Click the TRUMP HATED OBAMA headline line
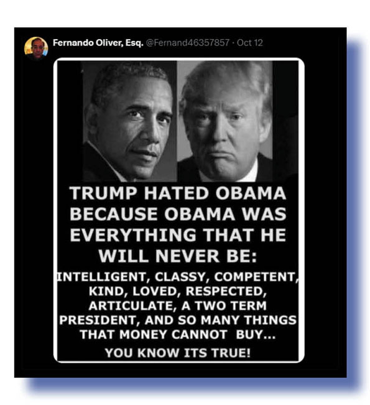Image resolution: width=370 pixels, height=405 pixels. pyautogui.click(x=178, y=193)
